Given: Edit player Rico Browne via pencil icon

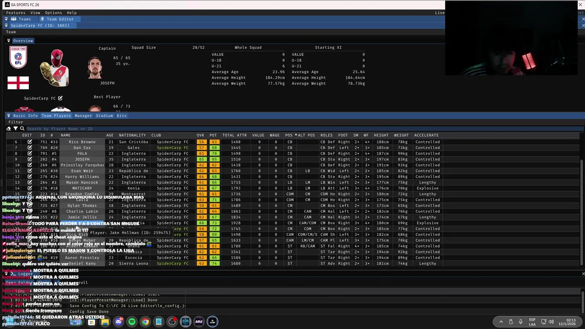Looking at the screenshot, I should pyautogui.click(x=30, y=142).
